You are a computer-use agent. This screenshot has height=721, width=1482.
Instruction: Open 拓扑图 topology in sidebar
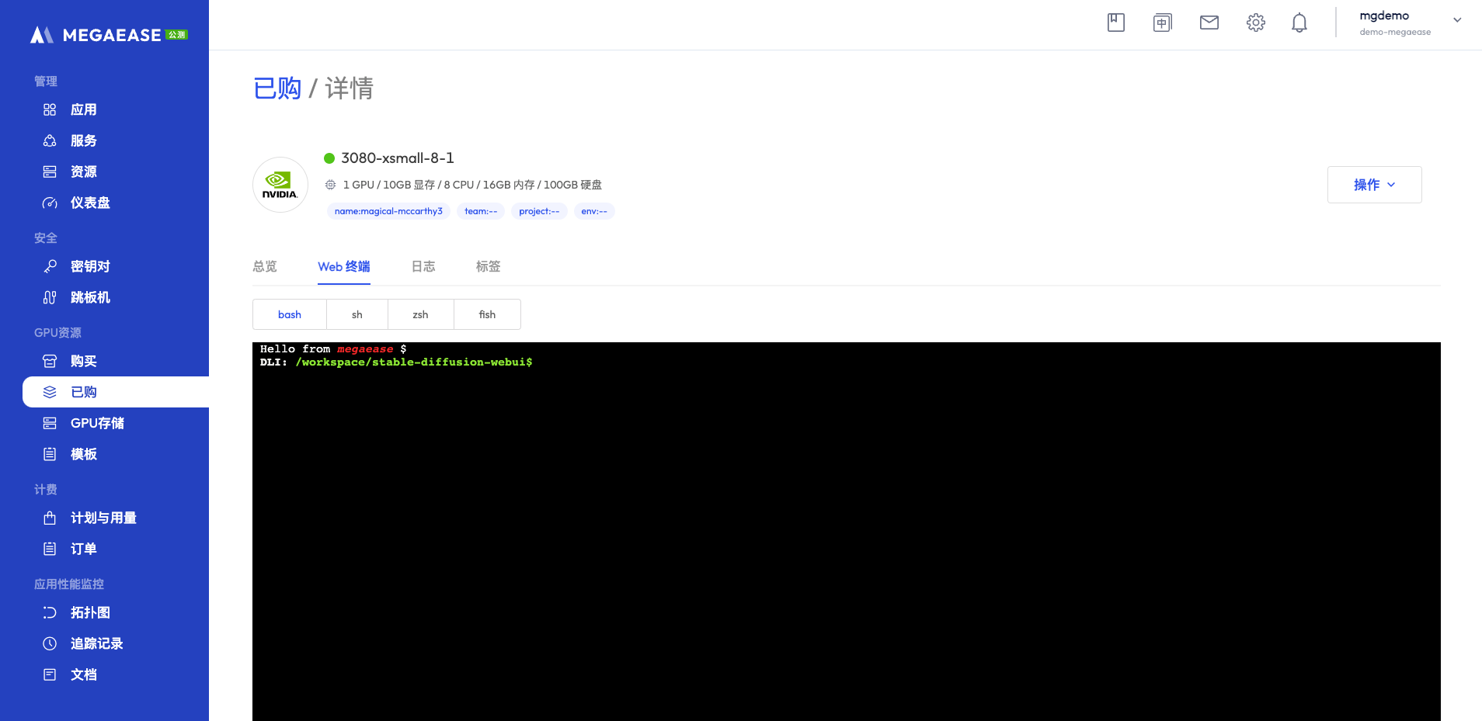(x=90, y=612)
